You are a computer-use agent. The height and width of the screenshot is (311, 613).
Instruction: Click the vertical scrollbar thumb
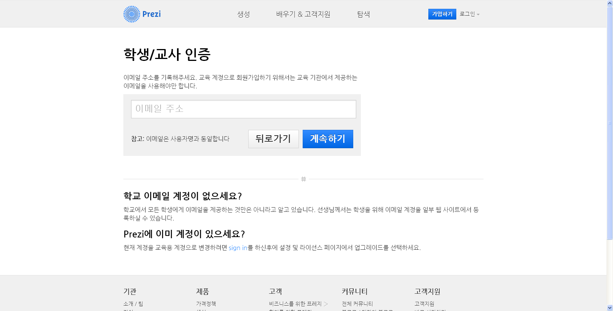point(610,123)
